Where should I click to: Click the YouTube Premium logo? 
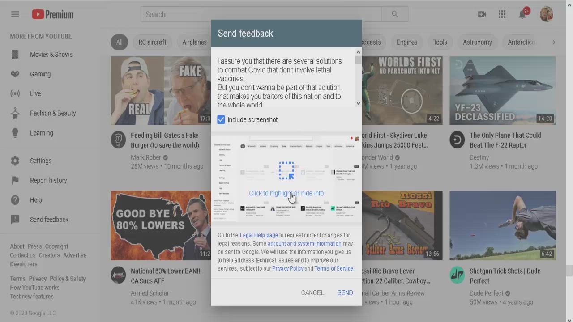[52, 14]
